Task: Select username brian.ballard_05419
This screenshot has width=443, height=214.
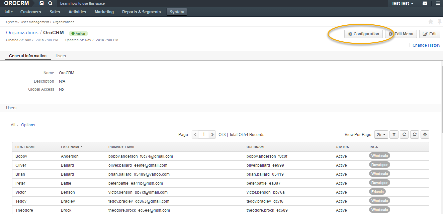Action: click(x=265, y=174)
